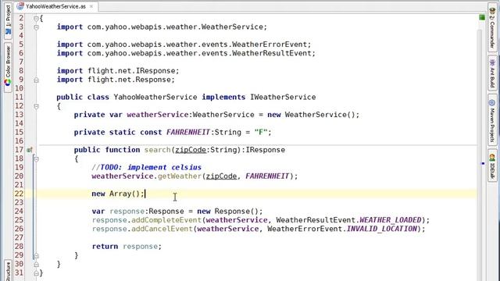This screenshot has height=281, width=500.
Task: Click return response statement on line 28
Action: click(x=127, y=247)
